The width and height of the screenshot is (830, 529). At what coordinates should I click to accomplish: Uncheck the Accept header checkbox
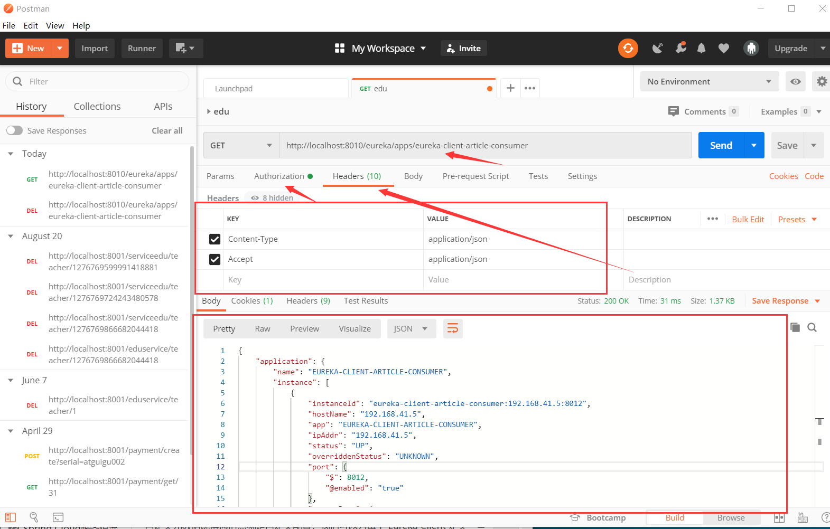click(215, 259)
